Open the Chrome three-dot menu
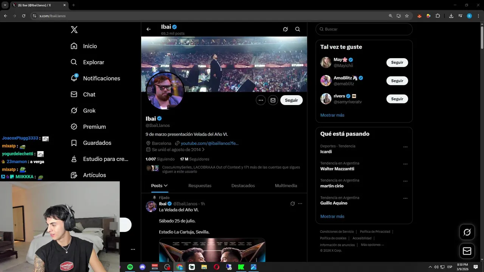484x272 pixels. click(478, 16)
